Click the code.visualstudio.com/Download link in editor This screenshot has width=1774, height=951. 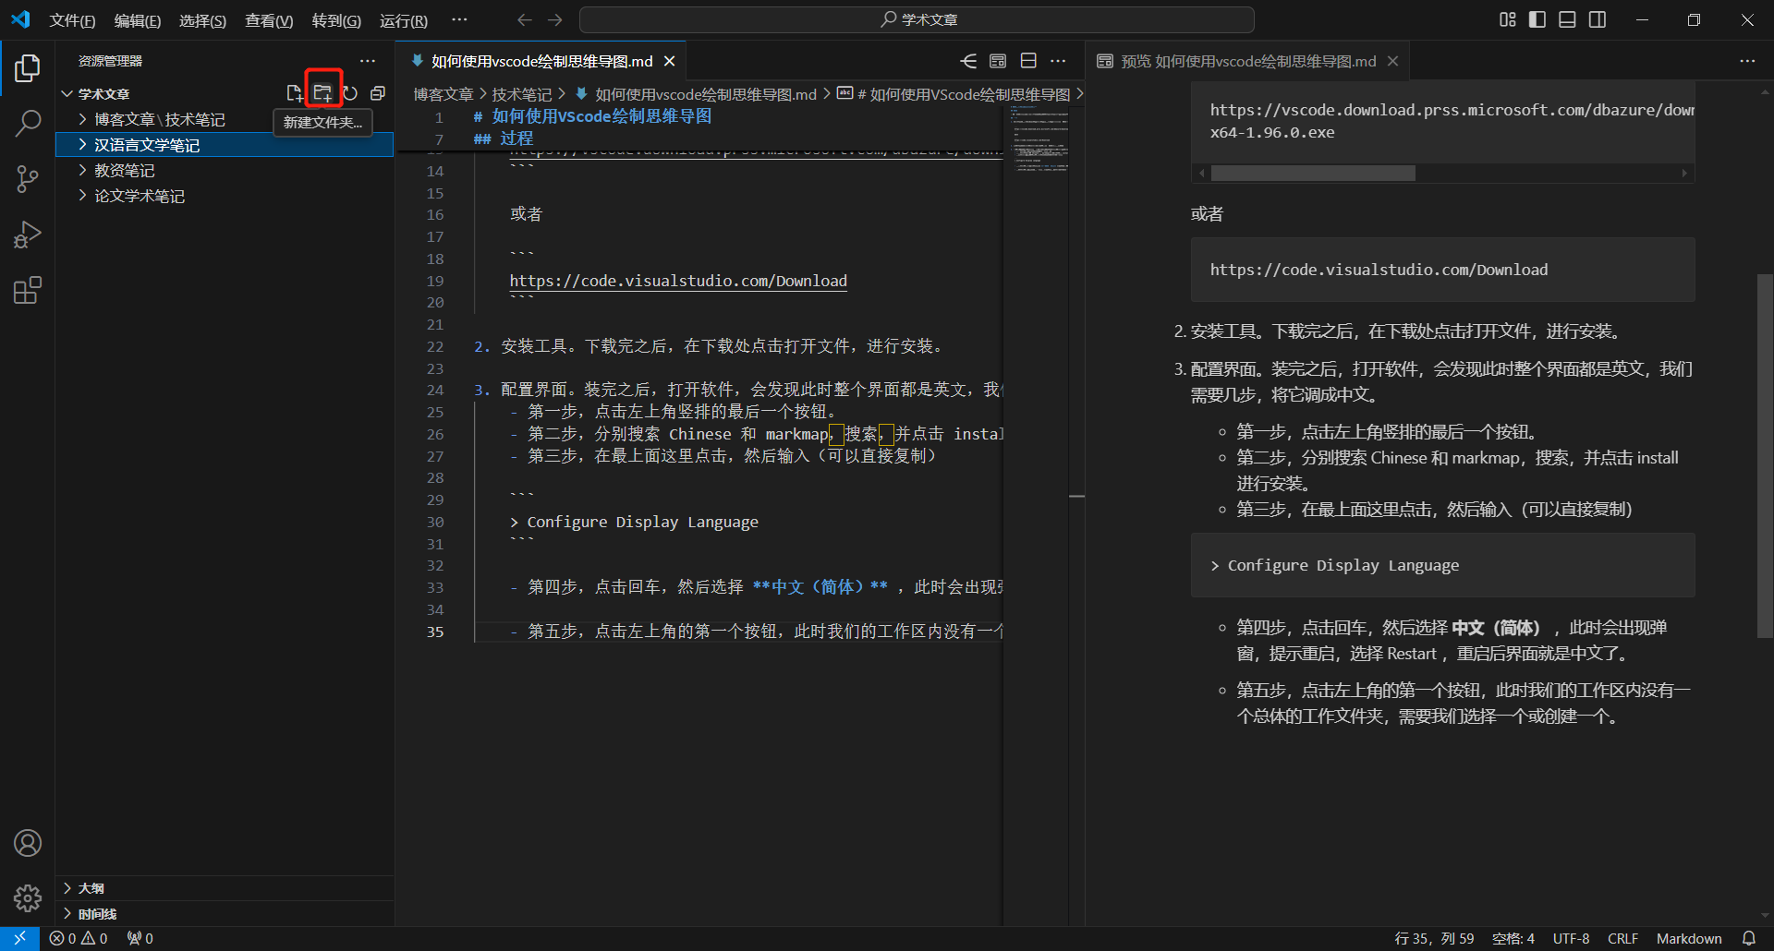[678, 281]
